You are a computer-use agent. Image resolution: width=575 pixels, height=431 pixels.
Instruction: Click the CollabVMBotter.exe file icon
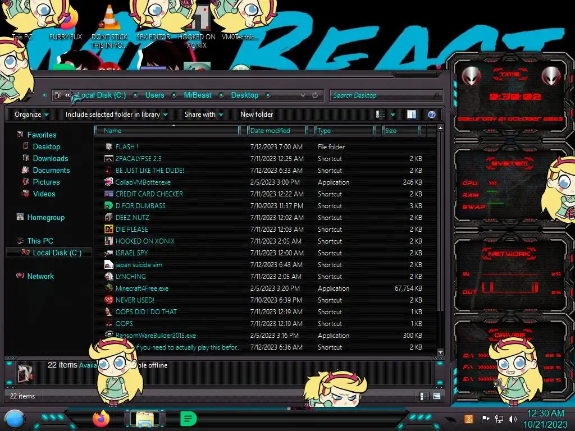(108, 182)
